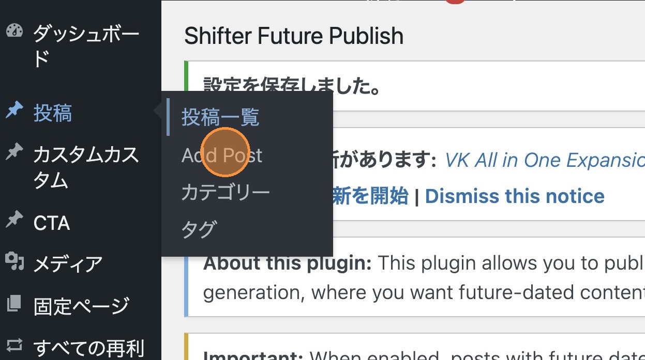Click the pushpin icon beside 投稿
The height and width of the screenshot is (360, 645).
point(14,111)
